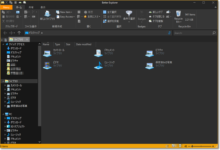Viewport: 220px width, 150px height.
Task: Click the 条件で選択 funnel icon
Action: pyautogui.click(x=130, y=14)
